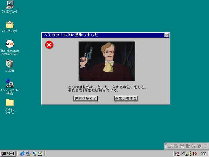Click the red error icon in dialog
209x157 pixels.
(49, 45)
